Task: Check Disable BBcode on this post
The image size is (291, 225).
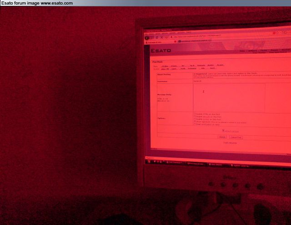Action: pos(195,117)
